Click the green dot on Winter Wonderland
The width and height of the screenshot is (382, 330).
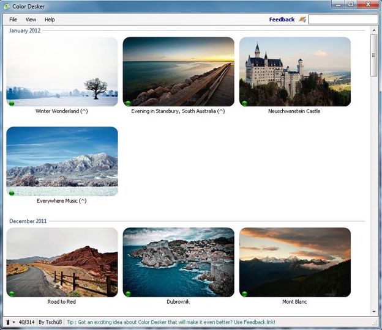click(12, 104)
